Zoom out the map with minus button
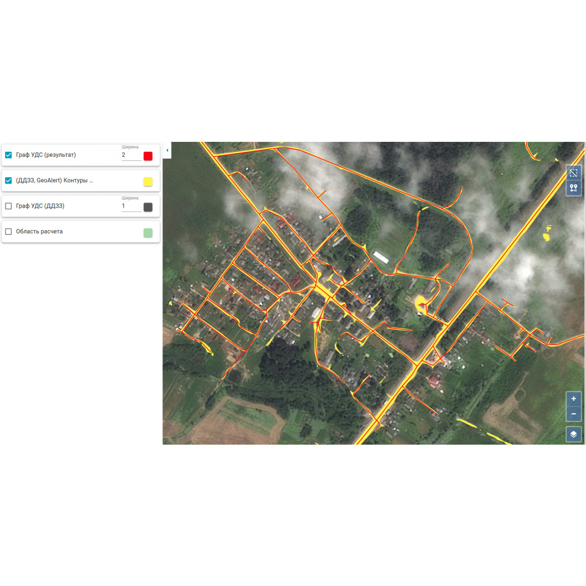 point(573,414)
